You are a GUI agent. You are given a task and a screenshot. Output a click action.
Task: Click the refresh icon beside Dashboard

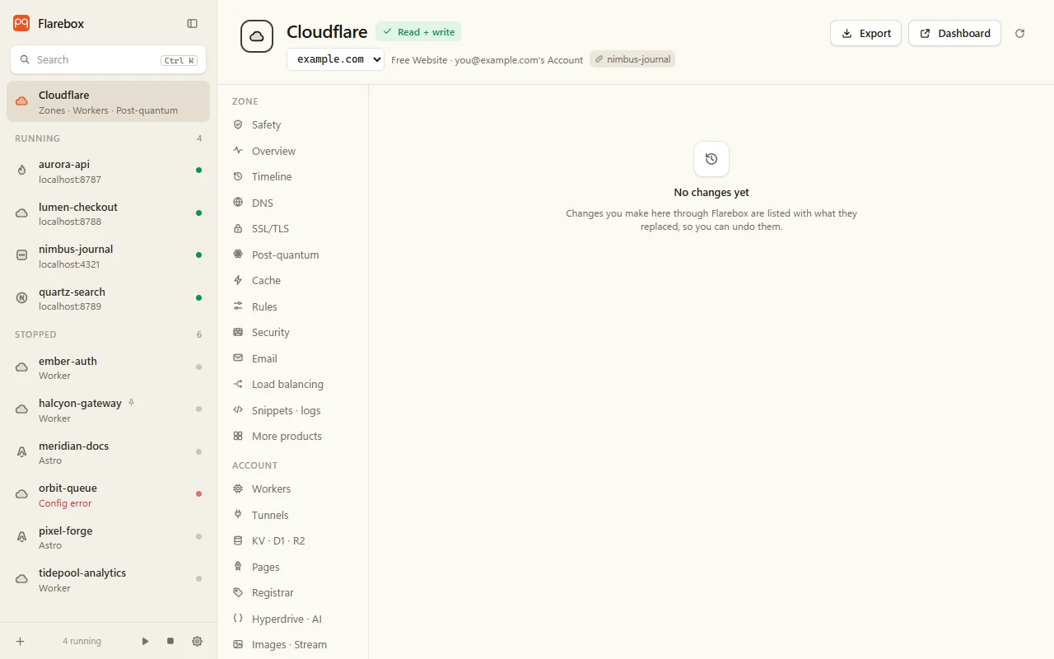point(1020,33)
